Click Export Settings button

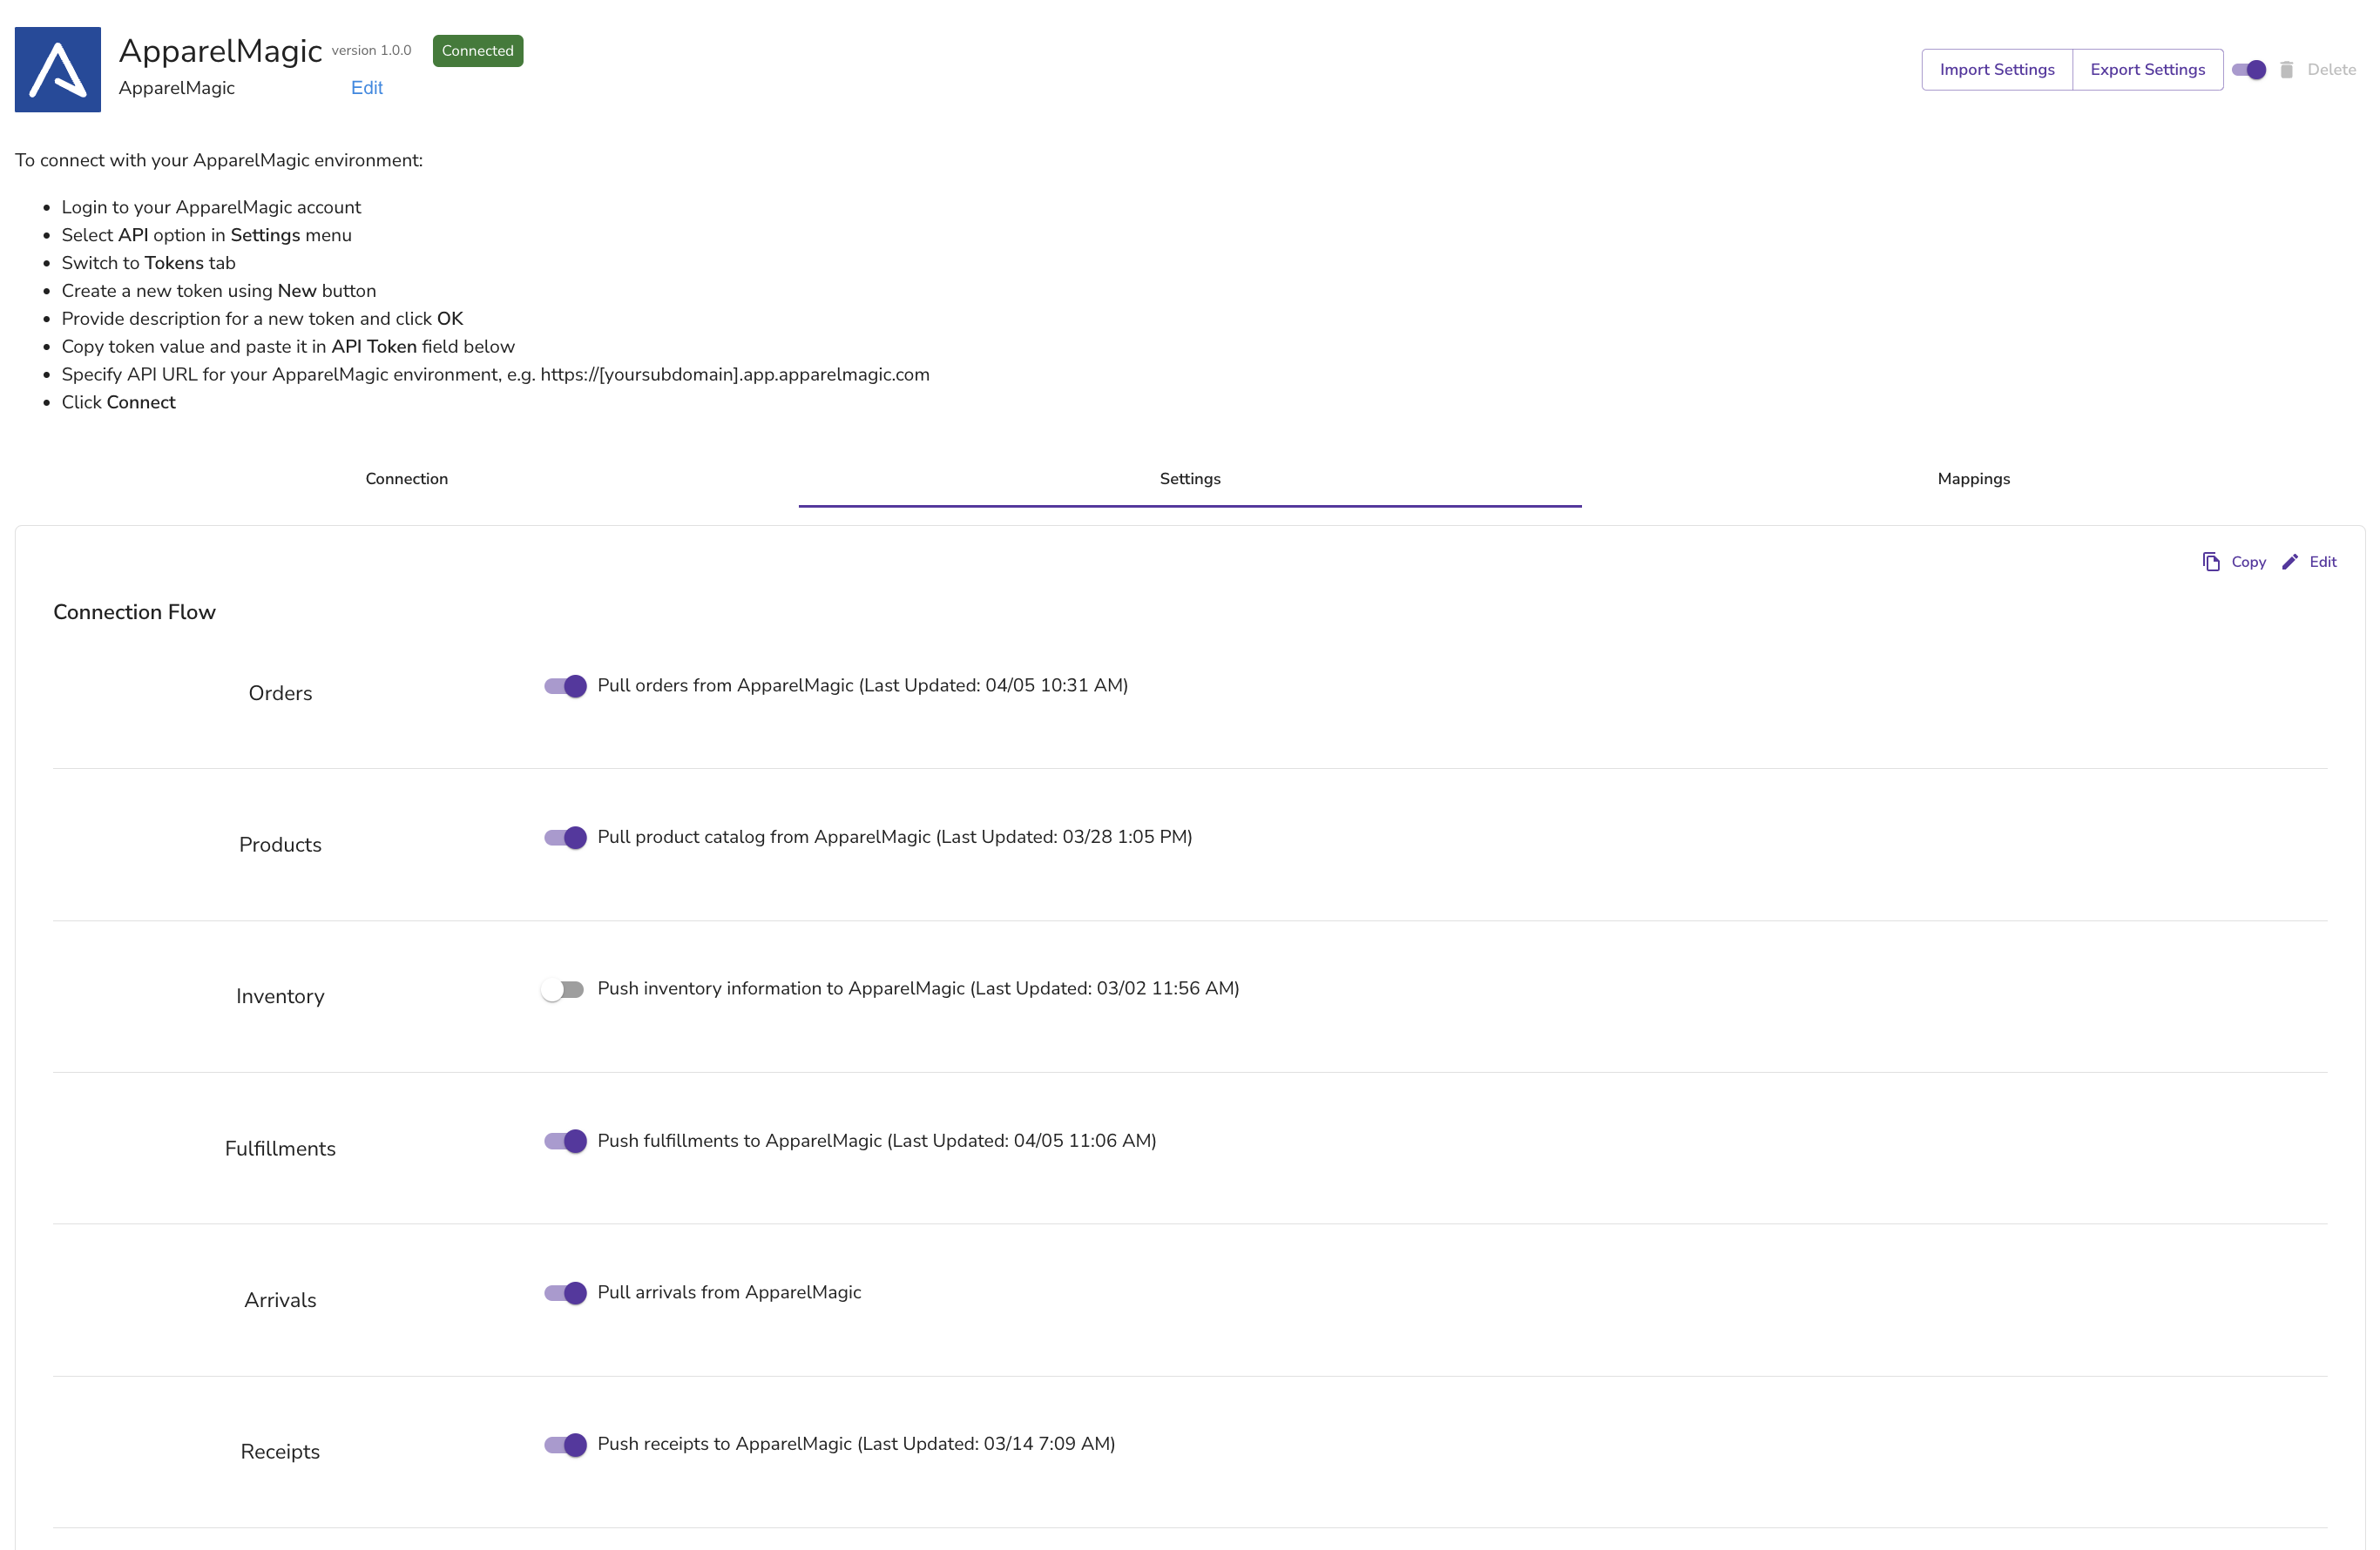pyautogui.click(x=2147, y=70)
